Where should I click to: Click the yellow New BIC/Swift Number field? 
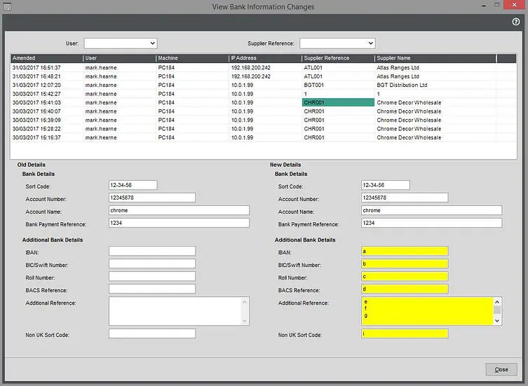405,263
